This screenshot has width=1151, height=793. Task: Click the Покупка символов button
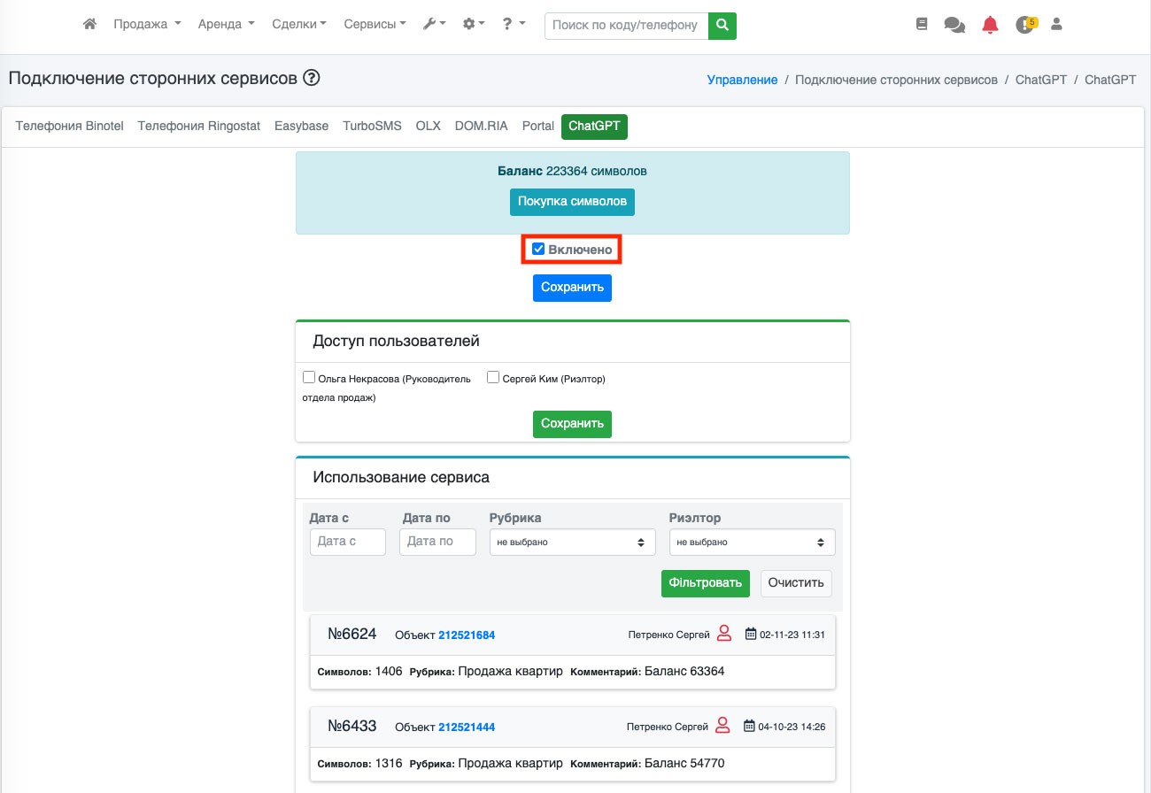click(x=572, y=202)
